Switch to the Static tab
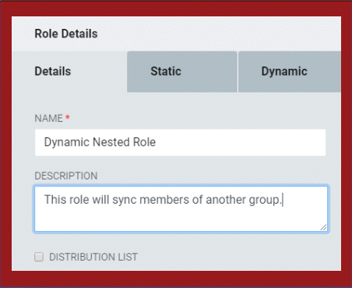 pyautogui.click(x=182, y=72)
